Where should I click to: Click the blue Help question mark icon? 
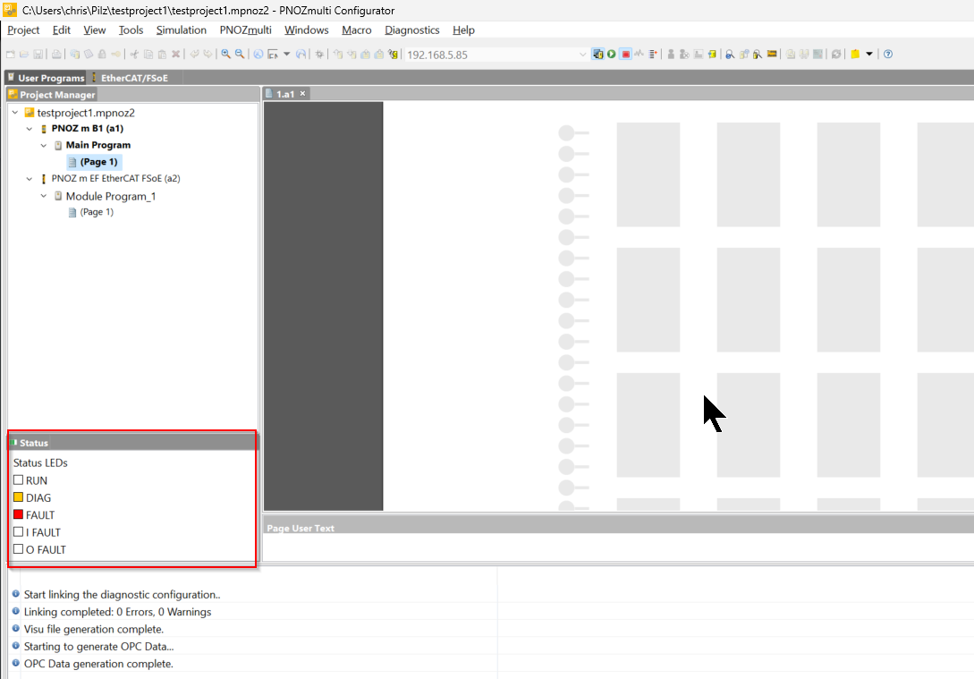(888, 54)
